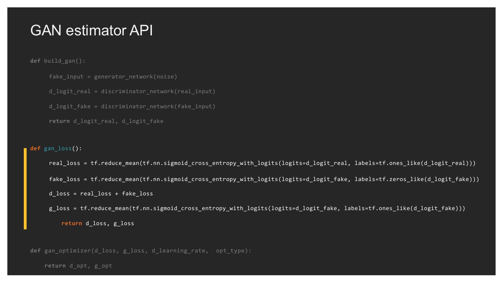Select the 'def build_gan():' line
This screenshot has width=504, height=284.
coord(58,61)
